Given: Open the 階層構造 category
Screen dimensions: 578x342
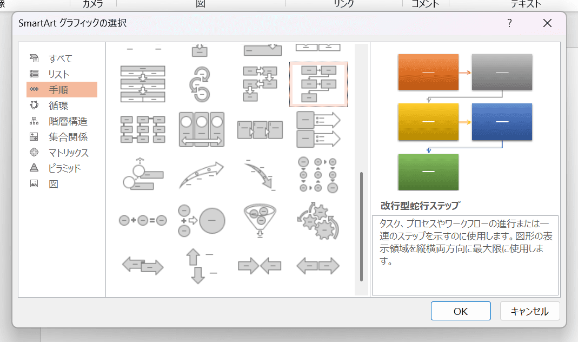Looking at the screenshot, I should (x=68, y=121).
